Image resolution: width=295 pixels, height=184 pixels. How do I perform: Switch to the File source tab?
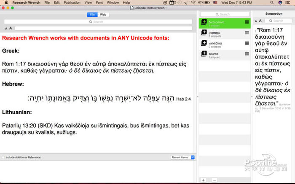click(x=92, y=15)
